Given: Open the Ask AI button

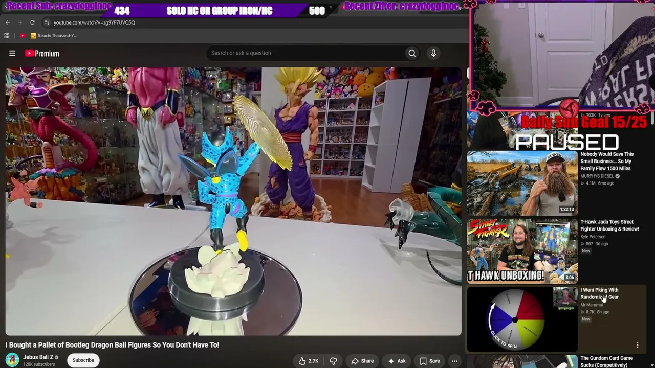Looking at the screenshot, I should [x=397, y=361].
